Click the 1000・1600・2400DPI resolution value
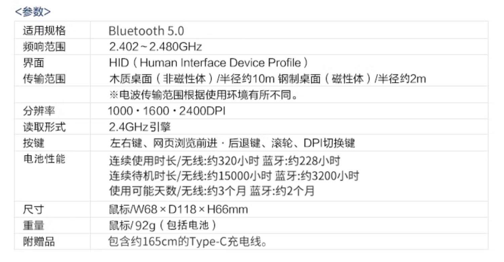This screenshot has height=262, width=504. [166, 111]
